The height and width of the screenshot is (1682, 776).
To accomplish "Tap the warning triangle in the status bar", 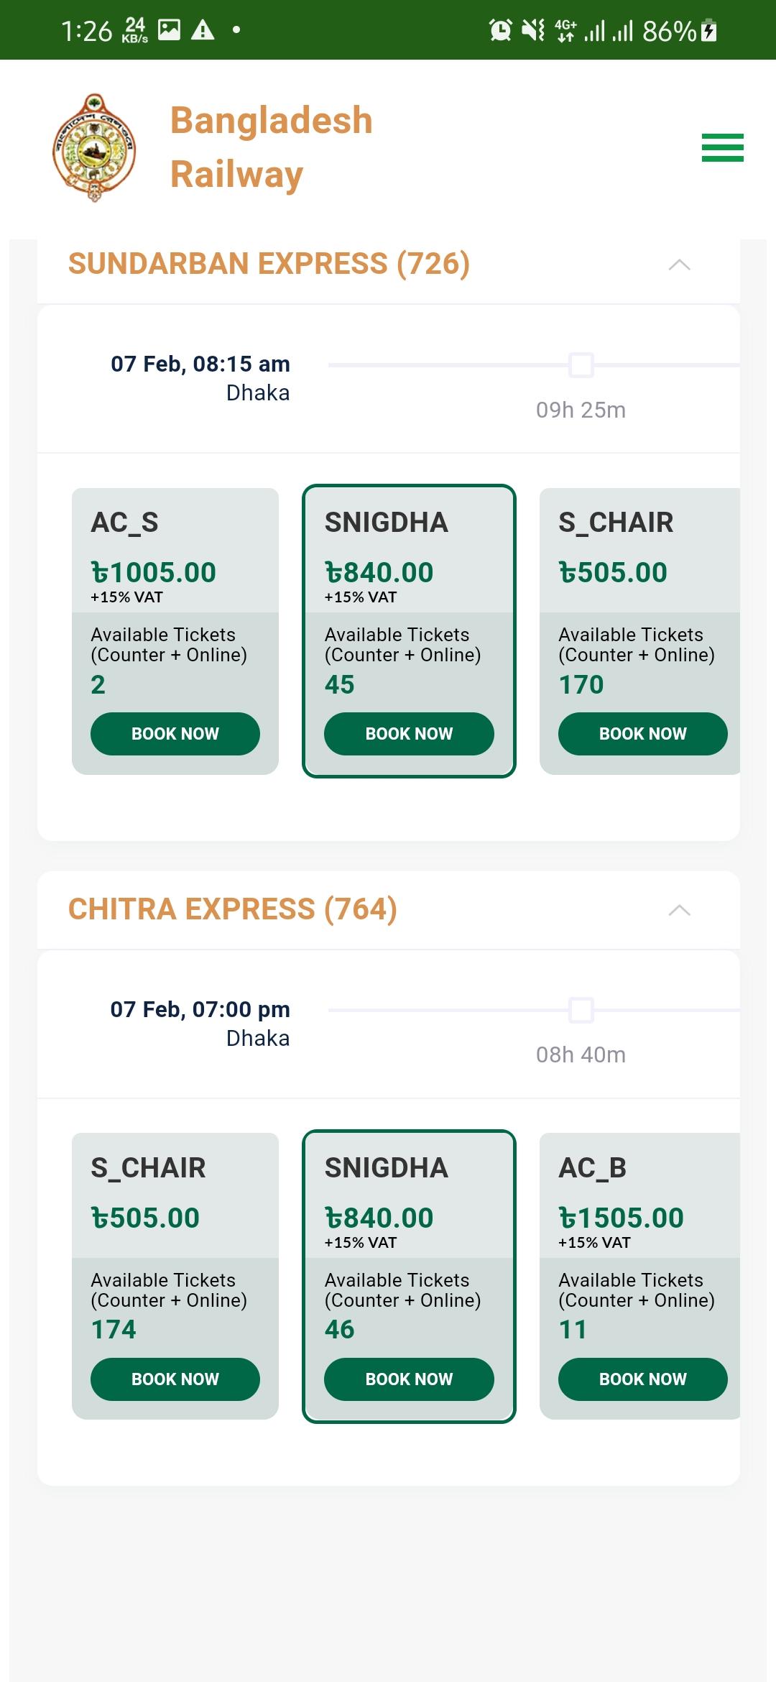I will tap(203, 30).
